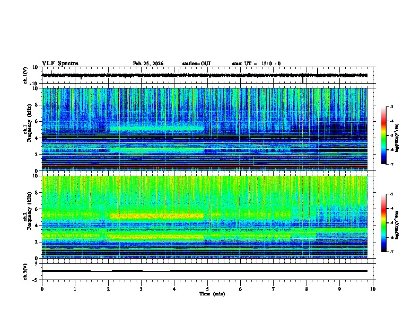
Task: Click the 10 minute tick label on time axis
Action: pos(373,289)
